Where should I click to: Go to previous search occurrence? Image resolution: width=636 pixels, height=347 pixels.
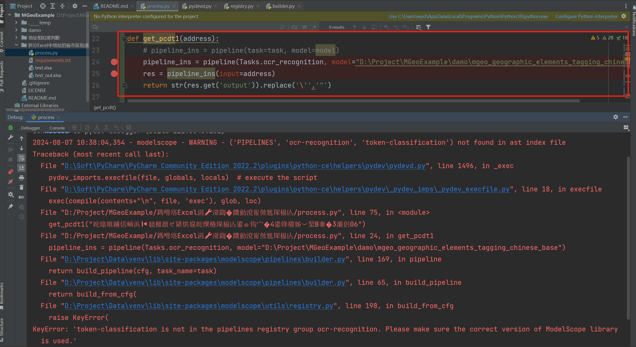(x=355, y=27)
